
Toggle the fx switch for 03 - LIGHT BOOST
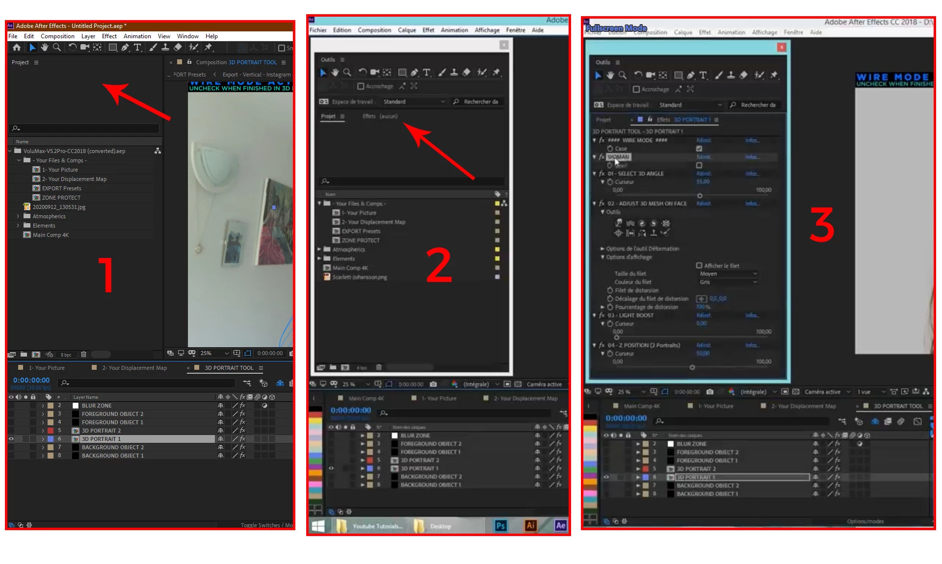pyautogui.click(x=602, y=315)
